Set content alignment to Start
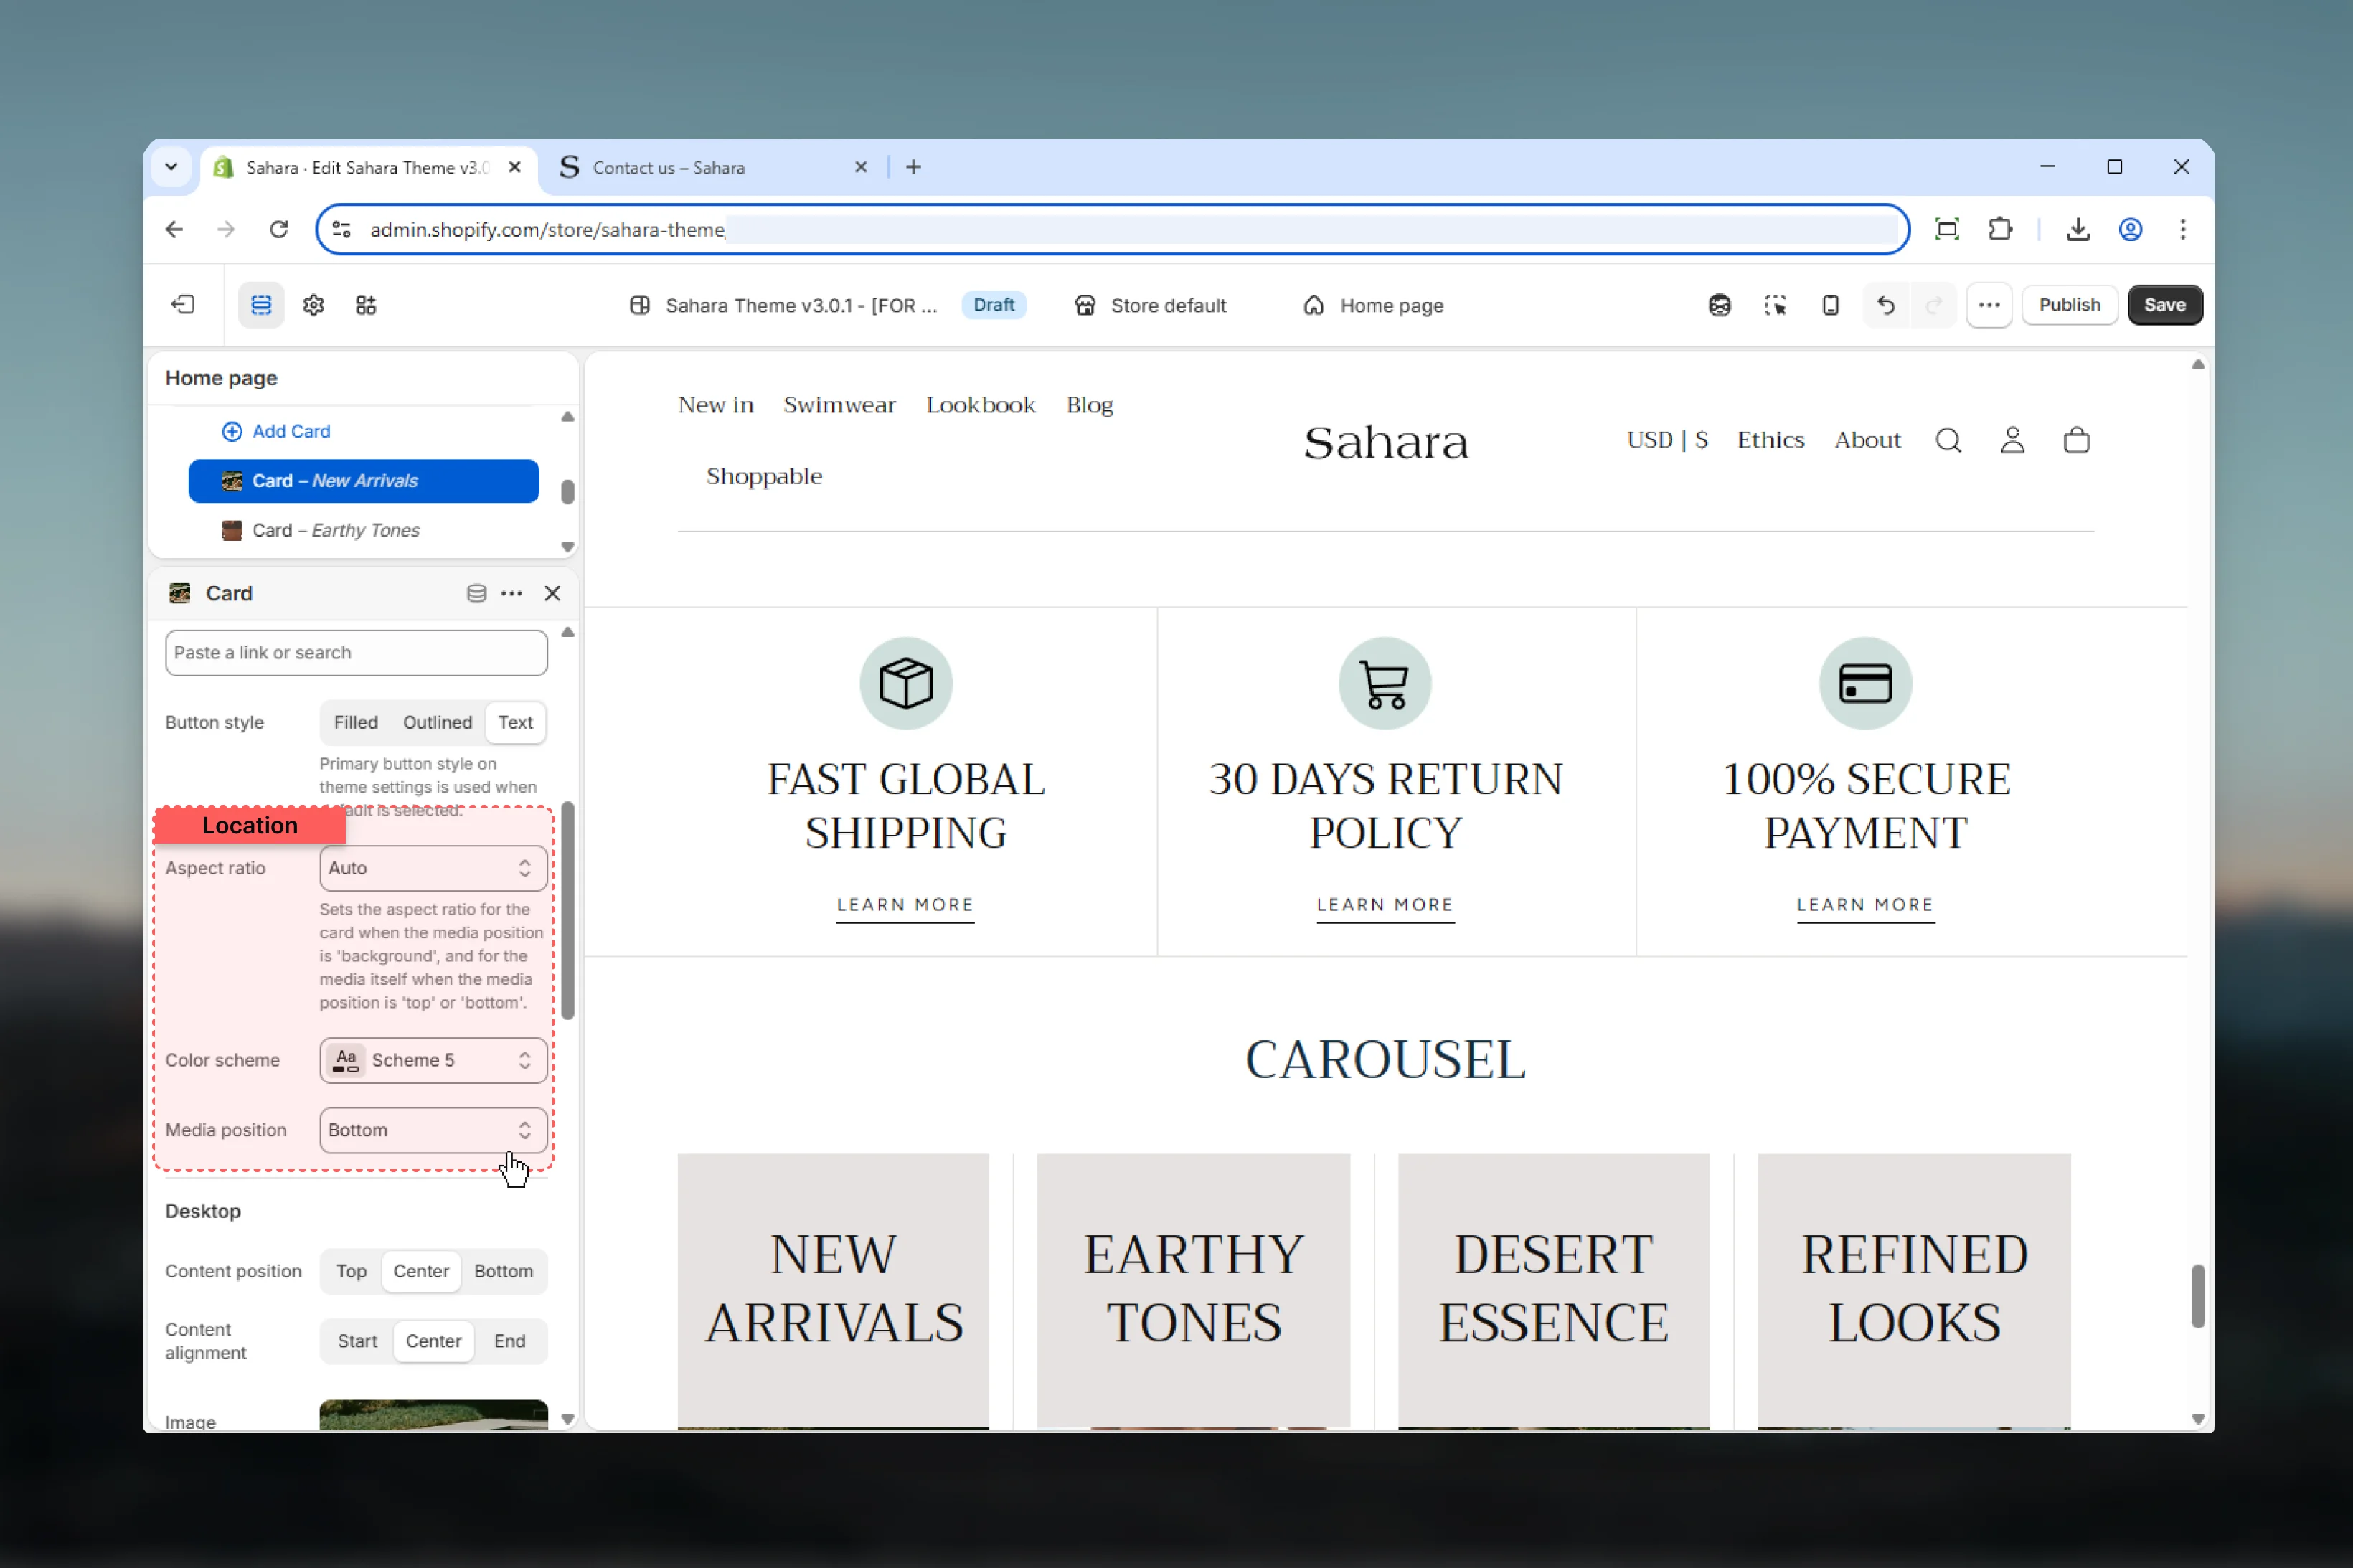Viewport: 2353px width, 1568px height. (357, 1341)
